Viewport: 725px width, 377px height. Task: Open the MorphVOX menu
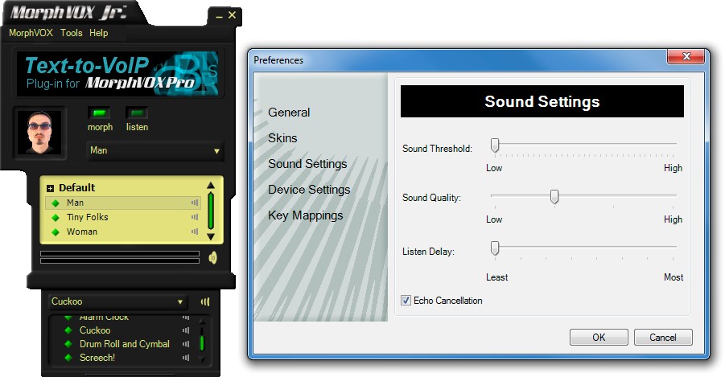31,33
